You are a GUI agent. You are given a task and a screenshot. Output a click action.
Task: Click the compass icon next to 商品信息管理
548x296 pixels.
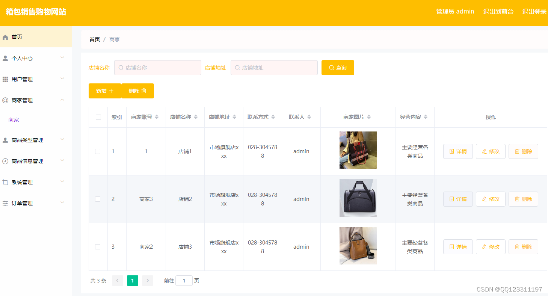coord(5,161)
